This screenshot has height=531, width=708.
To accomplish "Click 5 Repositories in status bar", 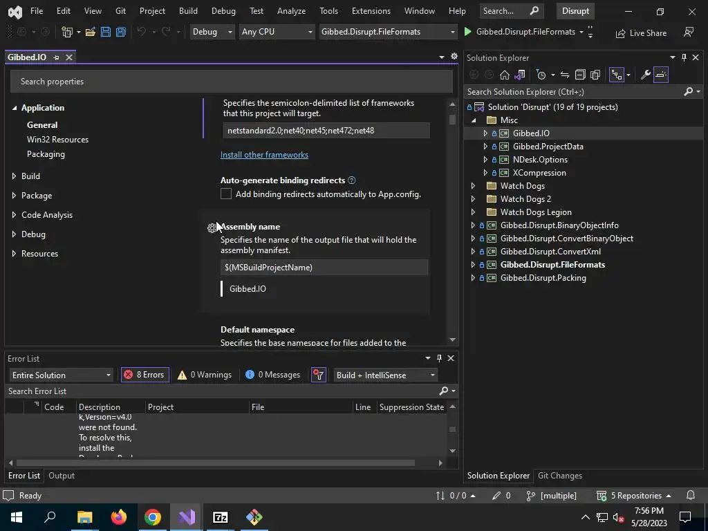I will tap(633, 495).
